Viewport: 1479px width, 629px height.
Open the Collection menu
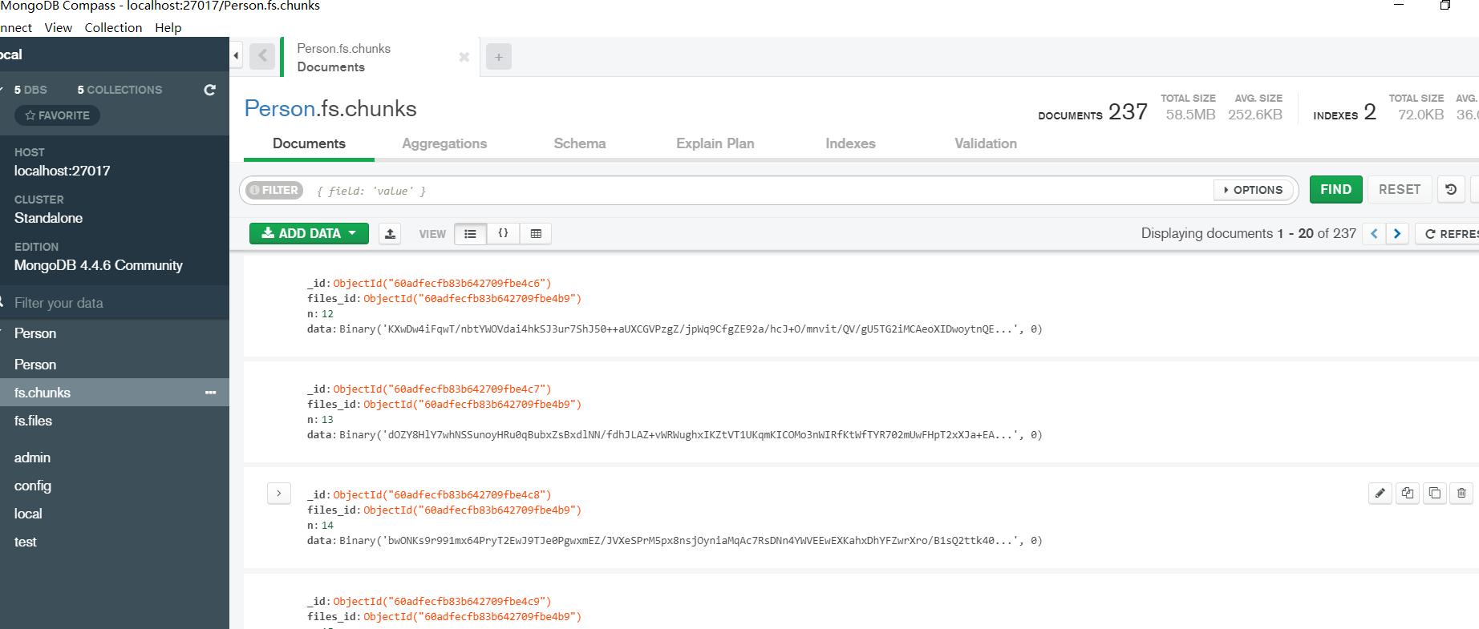pos(113,27)
